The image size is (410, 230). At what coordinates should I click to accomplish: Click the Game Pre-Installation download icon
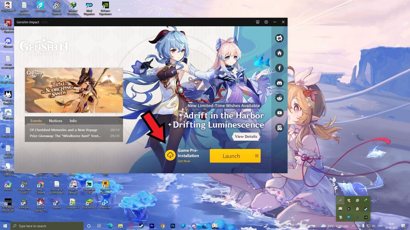170,156
